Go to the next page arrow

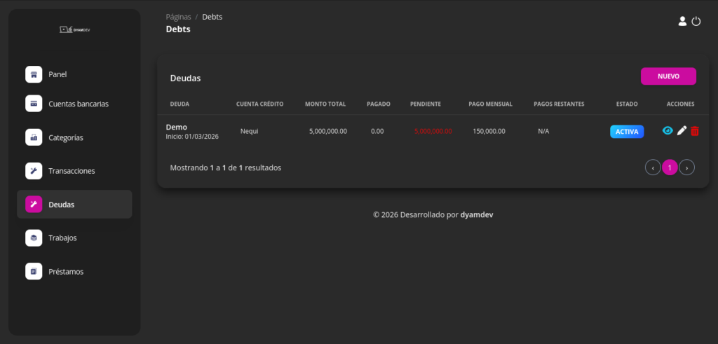[687, 167]
